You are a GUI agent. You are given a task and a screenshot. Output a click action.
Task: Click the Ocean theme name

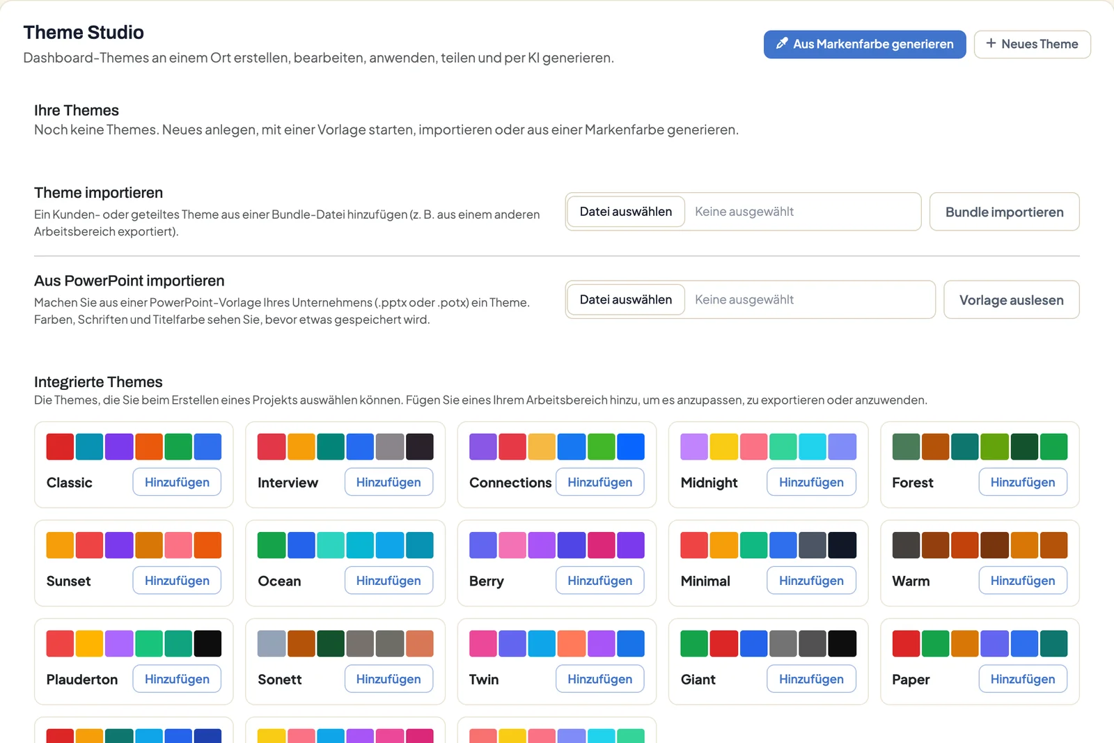coord(279,581)
